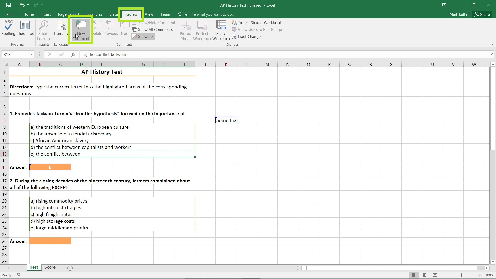Expand the Track Changes dropdown
Image resolution: width=496 pixels, height=279 pixels.
(264, 36)
